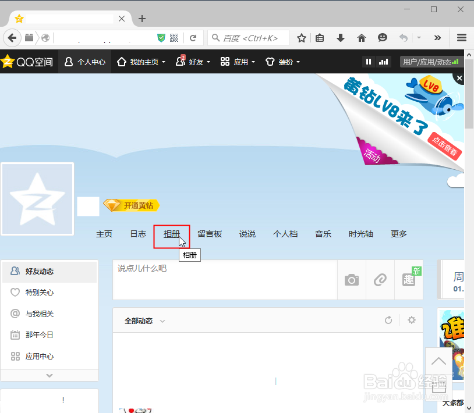Open the bookmarks list icon
Image resolution: width=474 pixels, height=413 pixels.
[320, 38]
